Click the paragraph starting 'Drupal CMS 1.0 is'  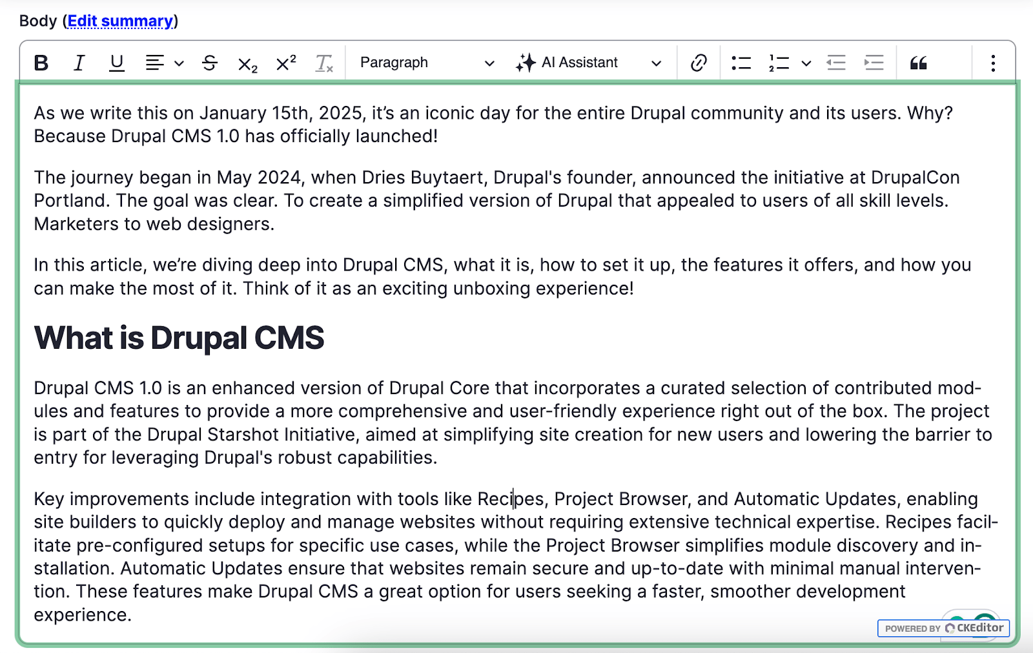click(x=513, y=422)
